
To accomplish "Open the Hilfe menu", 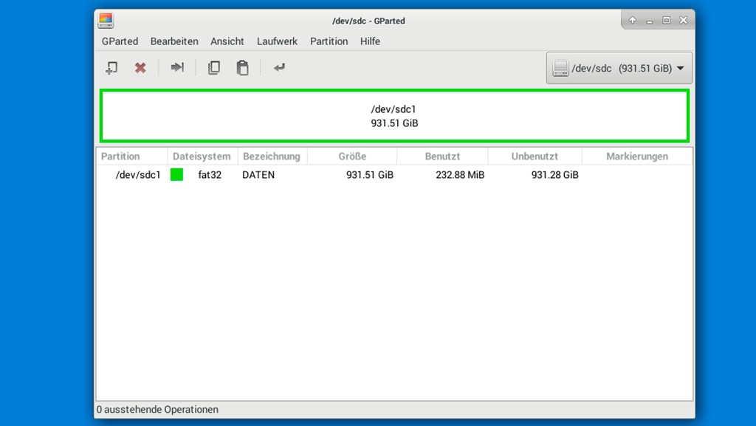I will point(370,41).
